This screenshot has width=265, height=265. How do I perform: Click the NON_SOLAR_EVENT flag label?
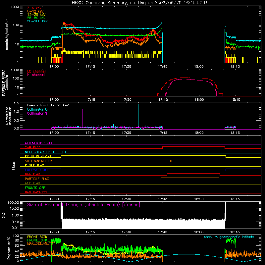[40, 152]
